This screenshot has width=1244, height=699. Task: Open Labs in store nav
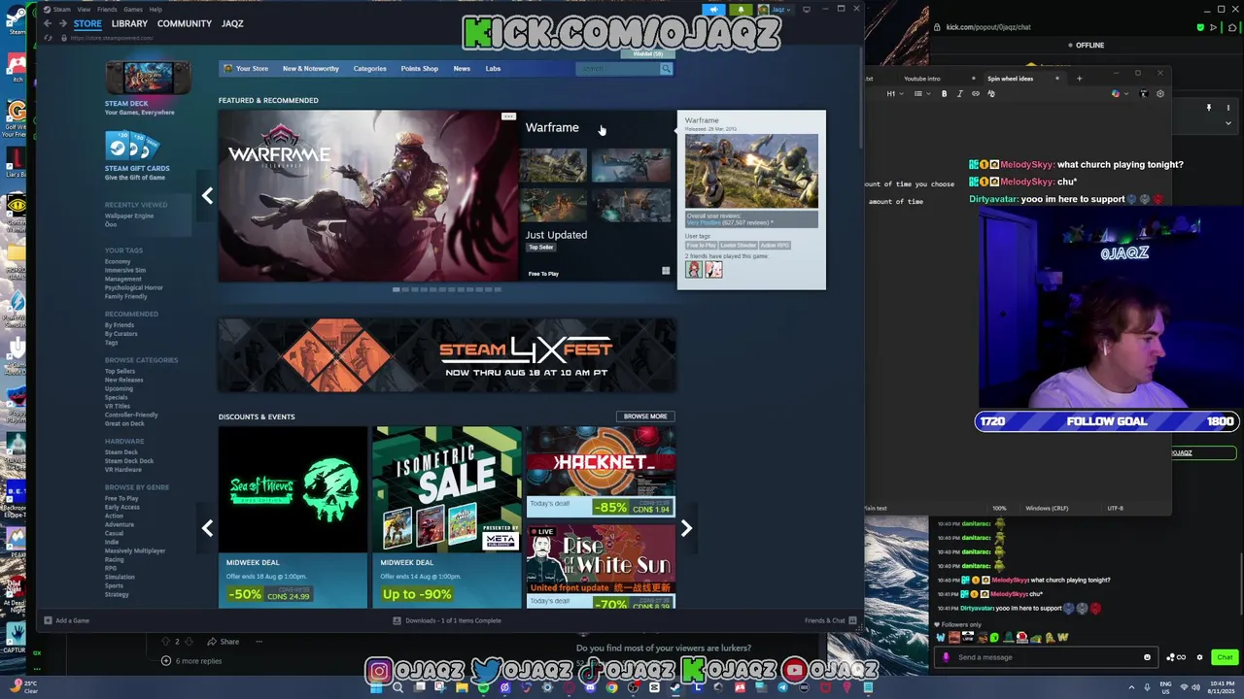pos(493,69)
